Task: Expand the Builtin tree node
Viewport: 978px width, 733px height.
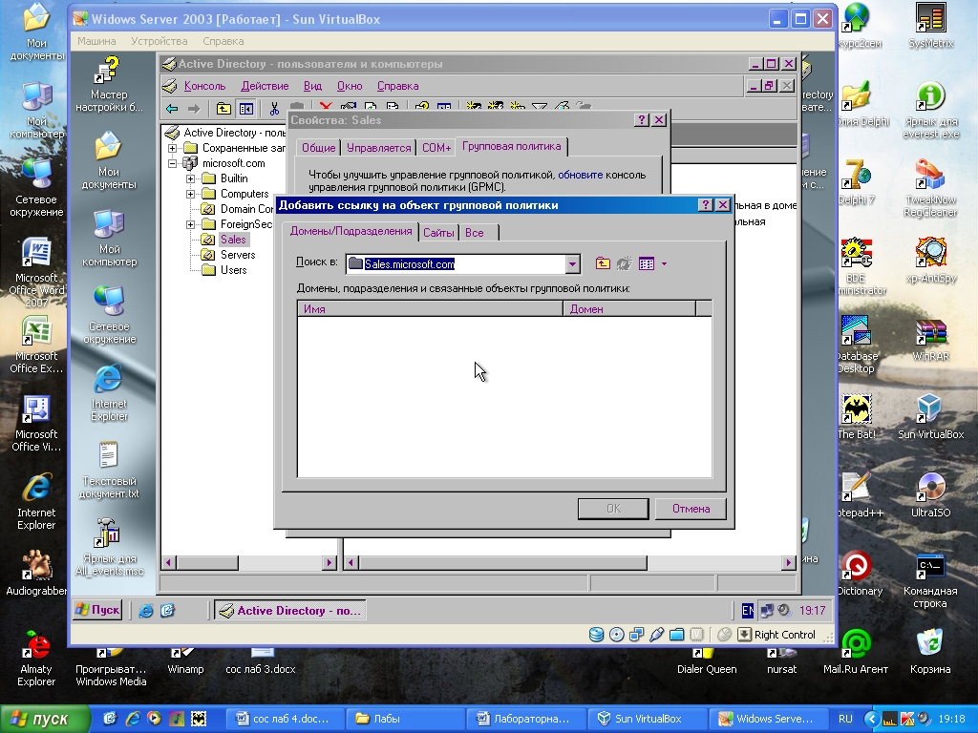Action: tap(191, 178)
